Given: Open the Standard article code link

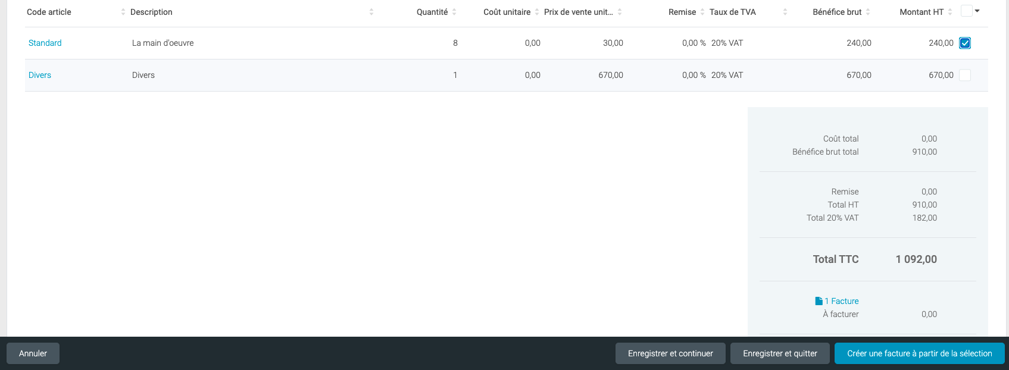Looking at the screenshot, I should [45, 43].
